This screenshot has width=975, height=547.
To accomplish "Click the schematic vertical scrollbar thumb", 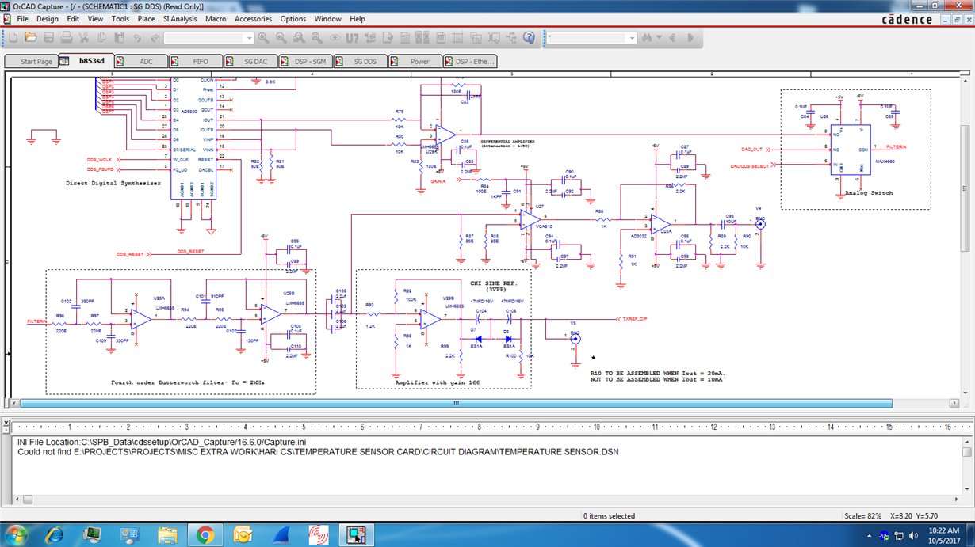I will [965, 187].
